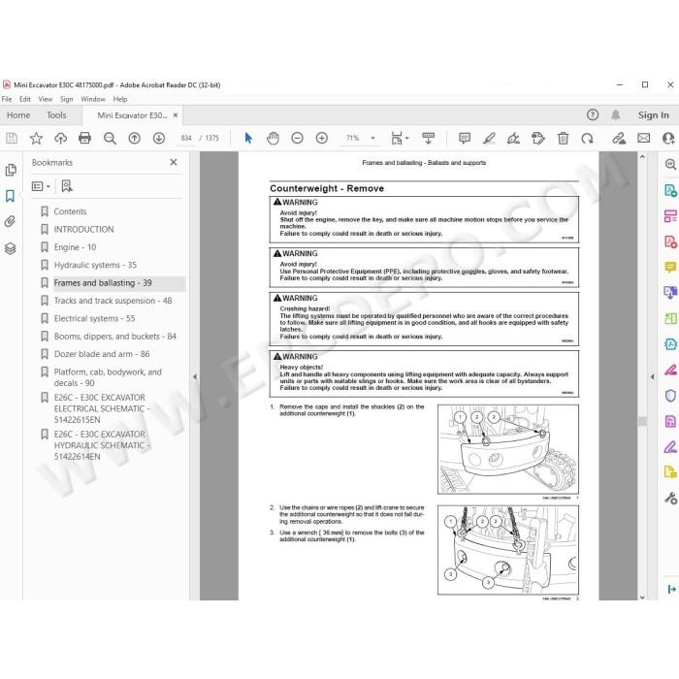This screenshot has height=679, width=679.
Task: Open the View menu
Action: [45, 99]
